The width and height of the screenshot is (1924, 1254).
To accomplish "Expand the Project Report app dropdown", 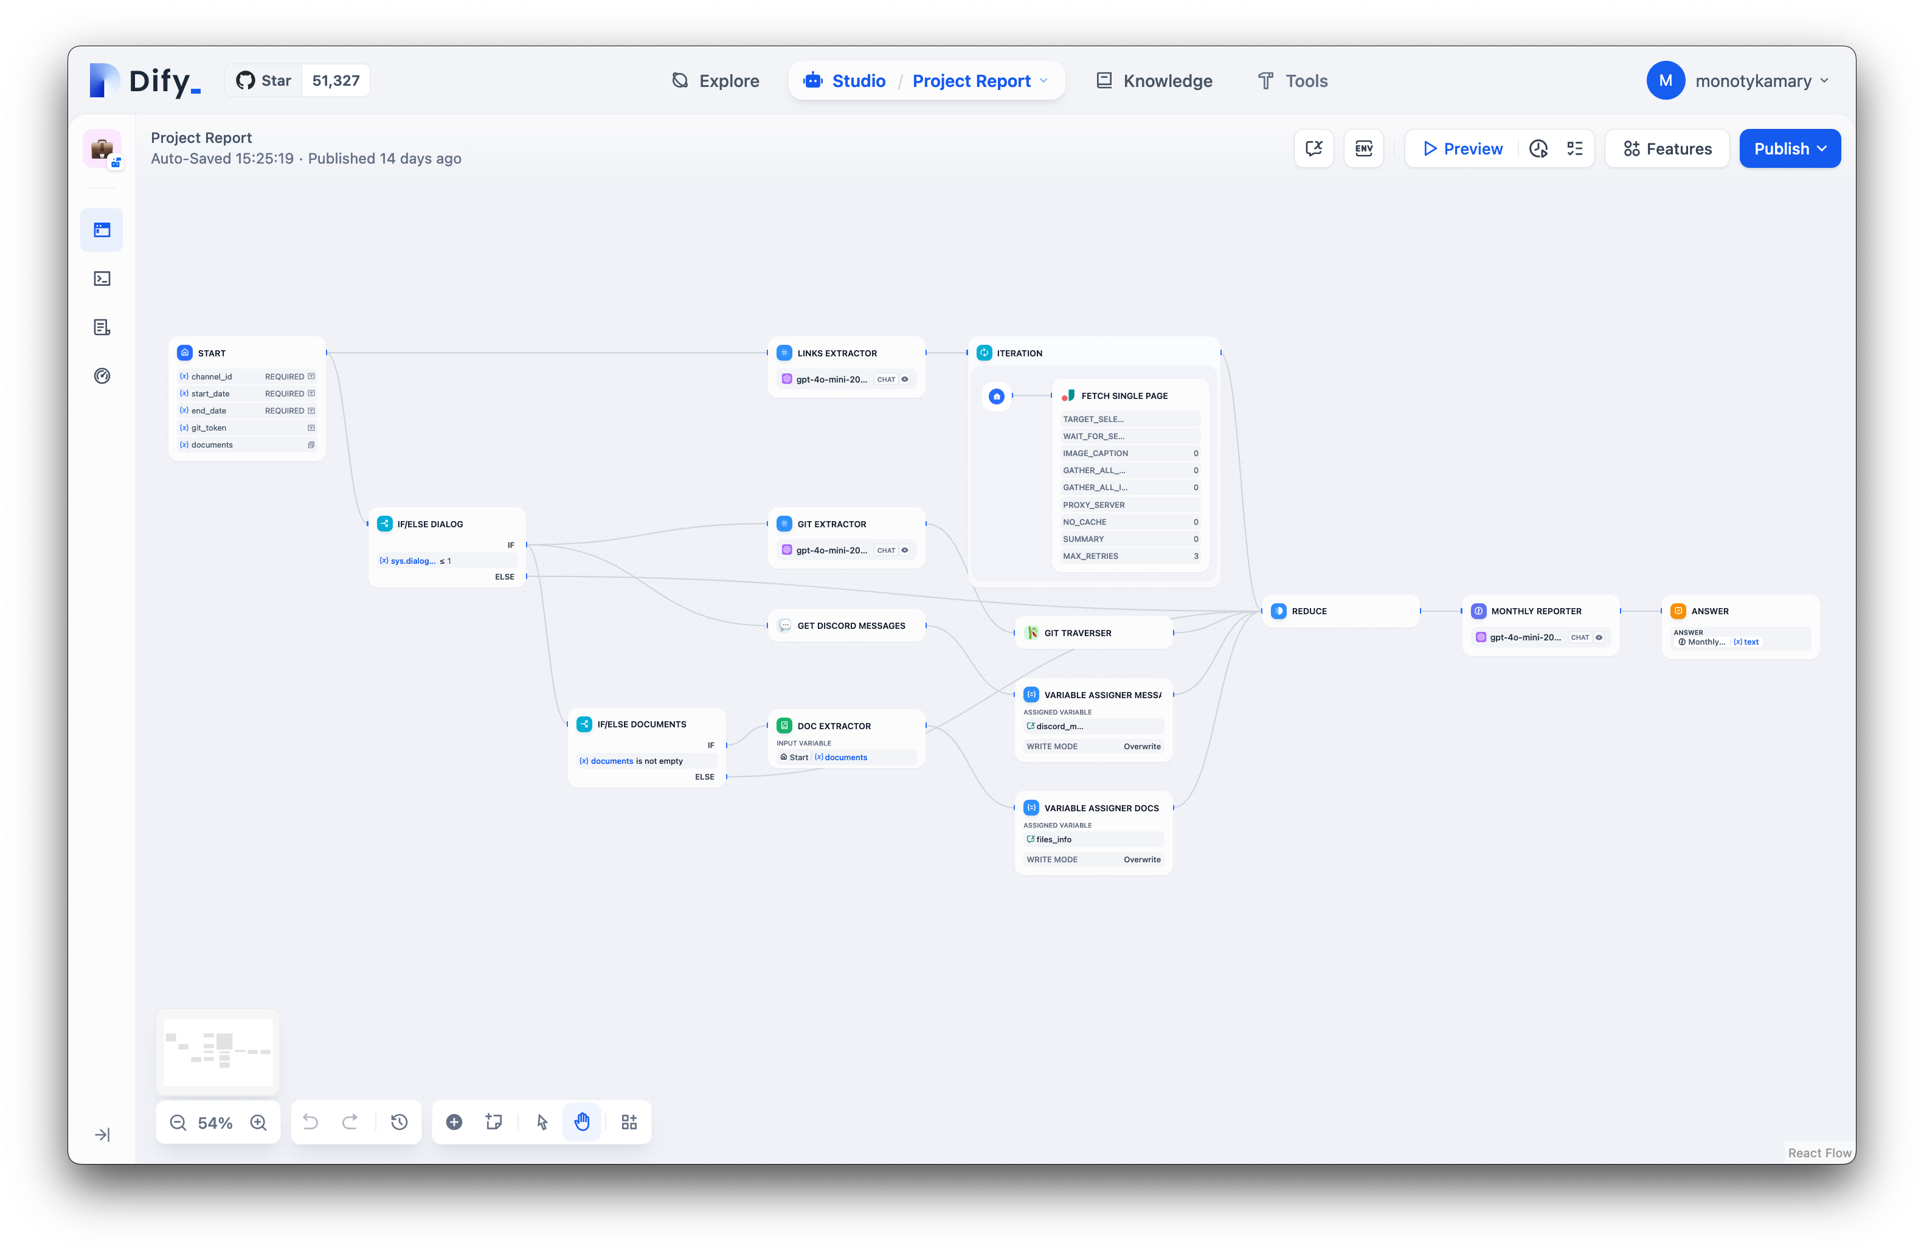I will pyautogui.click(x=981, y=81).
